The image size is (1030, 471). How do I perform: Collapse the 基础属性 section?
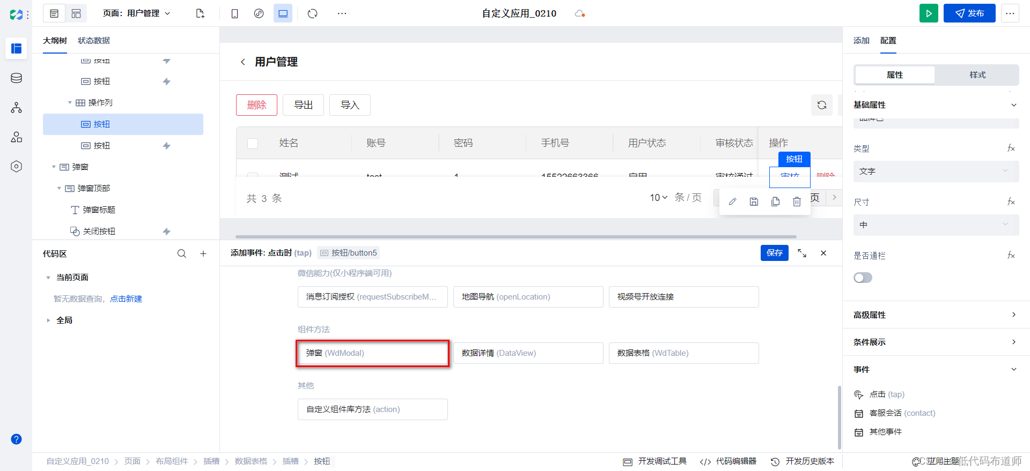(x=1014, y=105)
